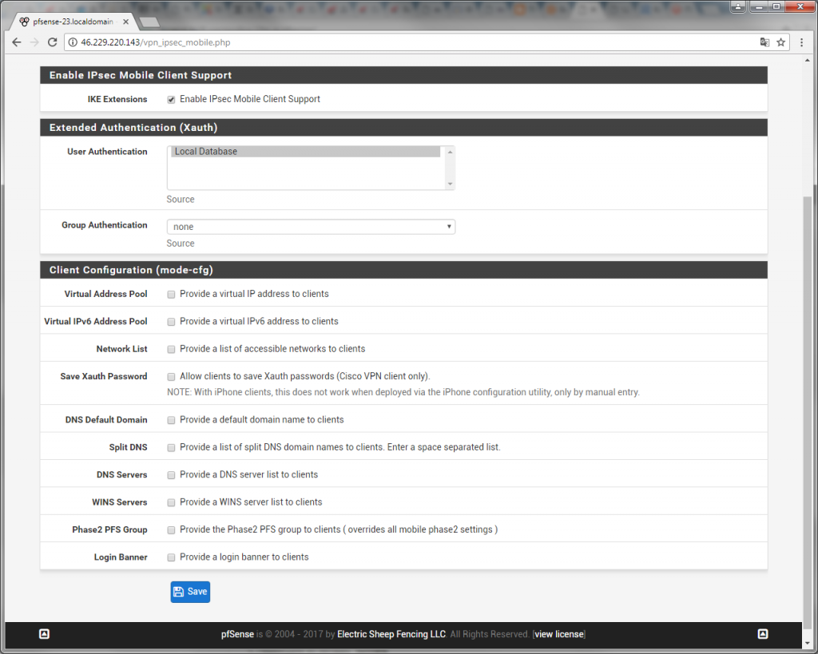Image resolution: width=818 pixels, height=654 pixels.
Task: Enable Phase2 PFS group for clients
Action: point(171,530)
